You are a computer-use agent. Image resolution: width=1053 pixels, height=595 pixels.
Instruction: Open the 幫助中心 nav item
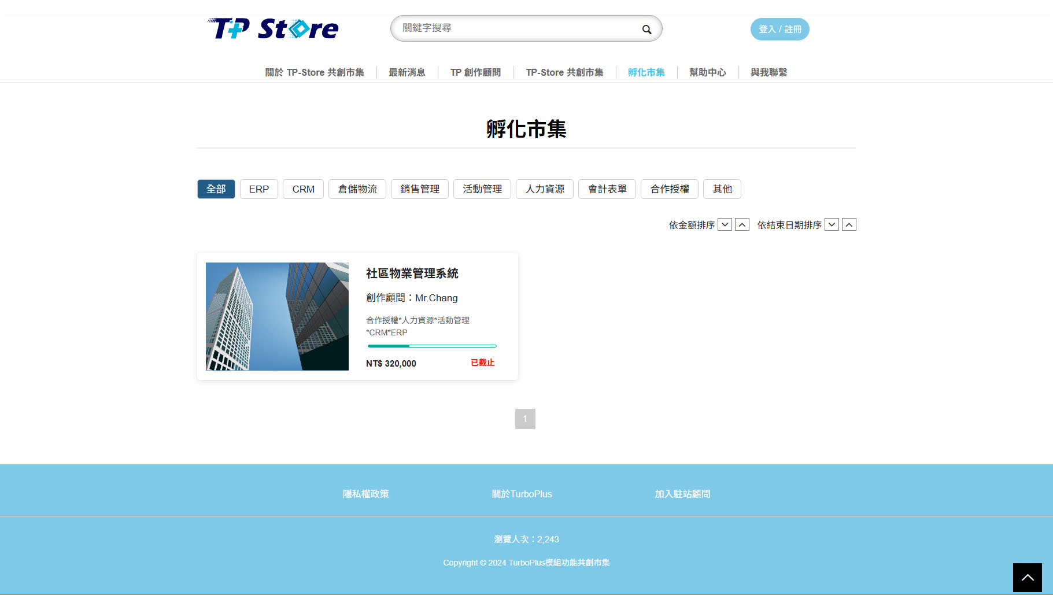coord(707,72)
